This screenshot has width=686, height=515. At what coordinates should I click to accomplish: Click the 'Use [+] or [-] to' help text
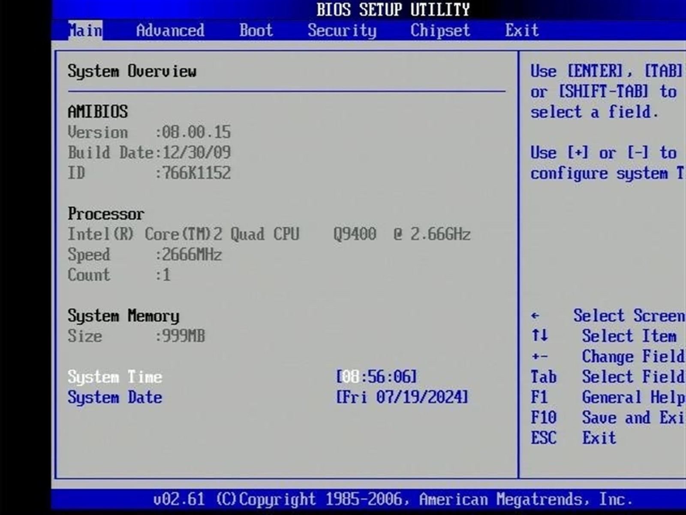(604, 153)
